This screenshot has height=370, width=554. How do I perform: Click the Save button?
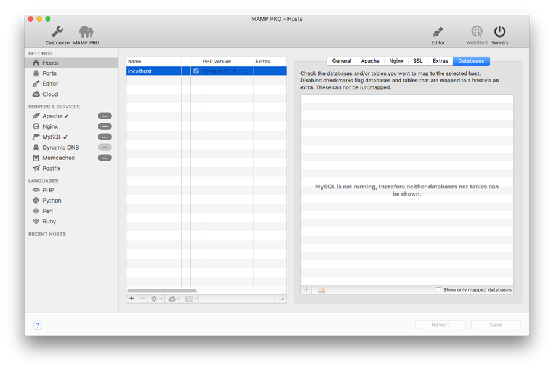pyautogui.click(x=496, y=325)
